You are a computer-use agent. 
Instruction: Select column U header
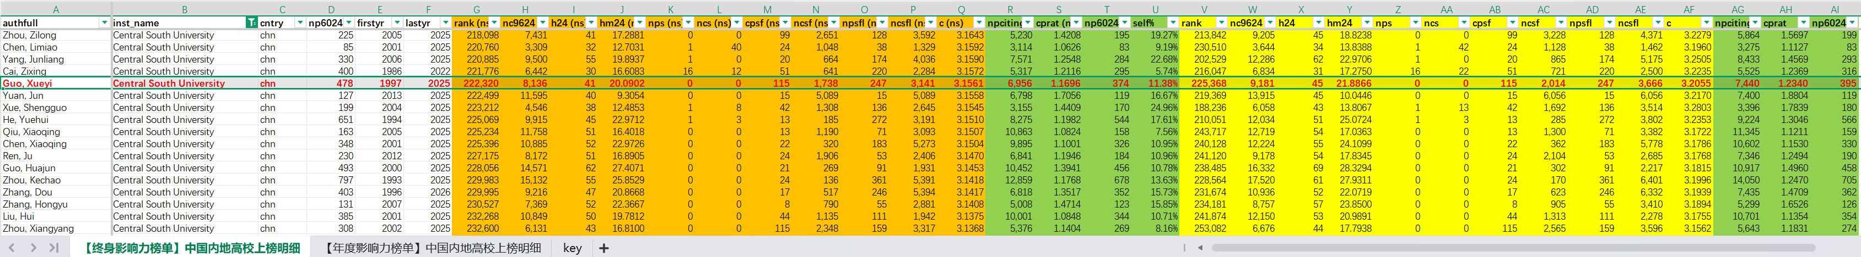coord(1155,9)
